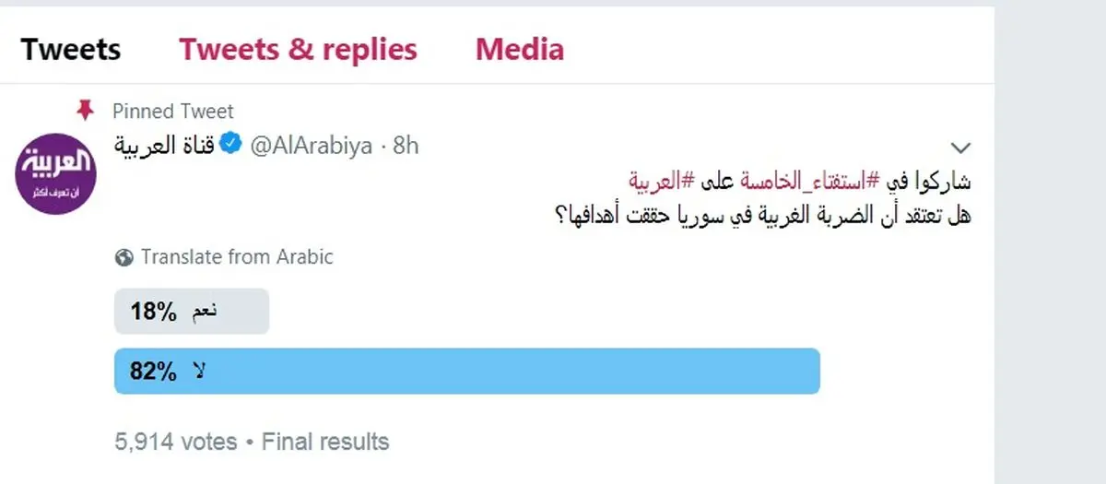Expand the tweet options chevron menu
Screen dimensions: 1106x484
(960, 148)
